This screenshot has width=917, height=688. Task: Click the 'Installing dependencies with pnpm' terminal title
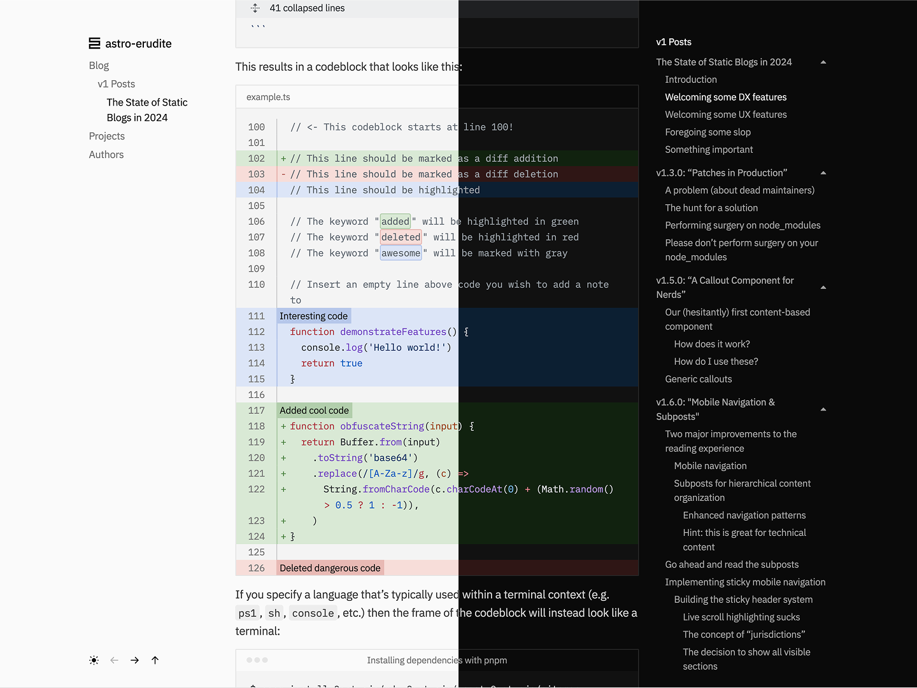click(x=437, y=661)
